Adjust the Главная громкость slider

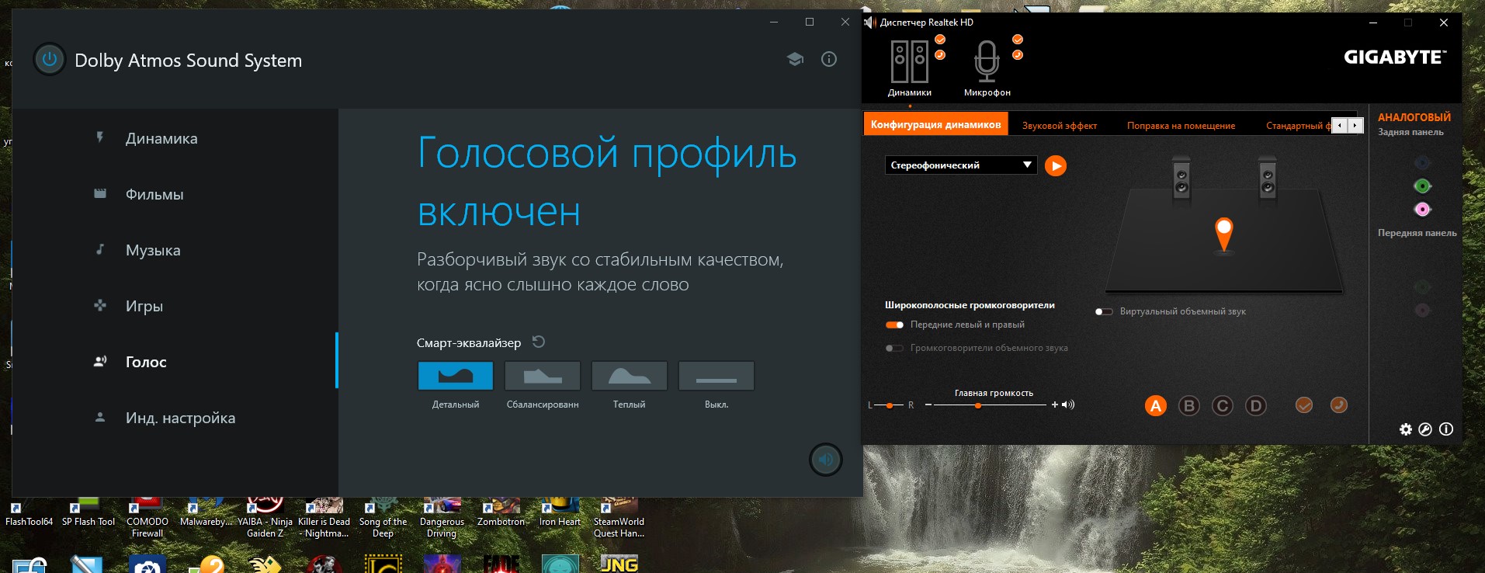991,405
